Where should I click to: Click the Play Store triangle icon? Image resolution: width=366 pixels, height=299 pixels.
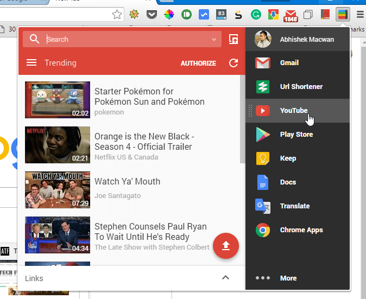[x=263, y=135]
